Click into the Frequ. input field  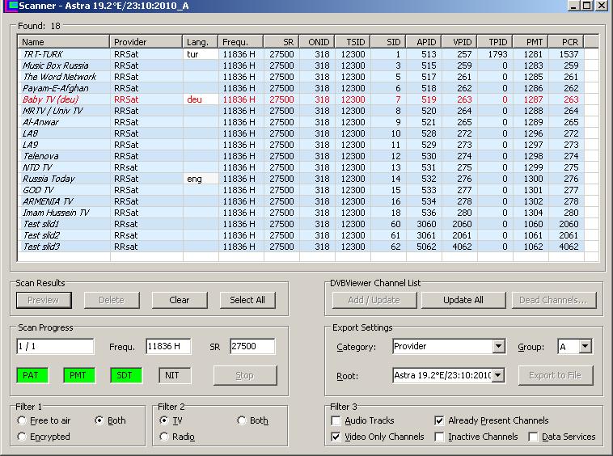(168, 347)
